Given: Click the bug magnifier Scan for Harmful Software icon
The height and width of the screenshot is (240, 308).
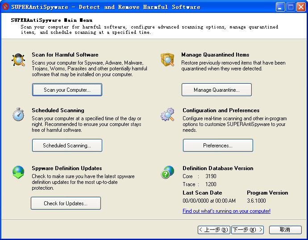Looking at the screenshot, I should [18, 60].
